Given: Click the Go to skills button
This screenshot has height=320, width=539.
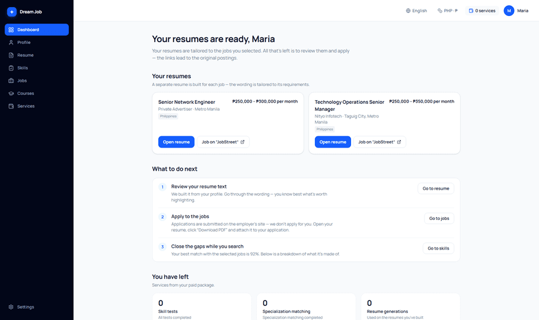Looking at the screenshot, I should pyautogui.click(x=438, y=248).
